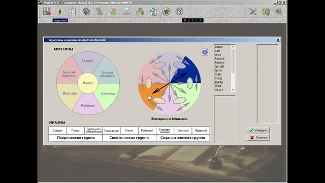The image size is (325, 183).
Task: Click green checkmark on Утвердить button
Action: click(251, 130)
